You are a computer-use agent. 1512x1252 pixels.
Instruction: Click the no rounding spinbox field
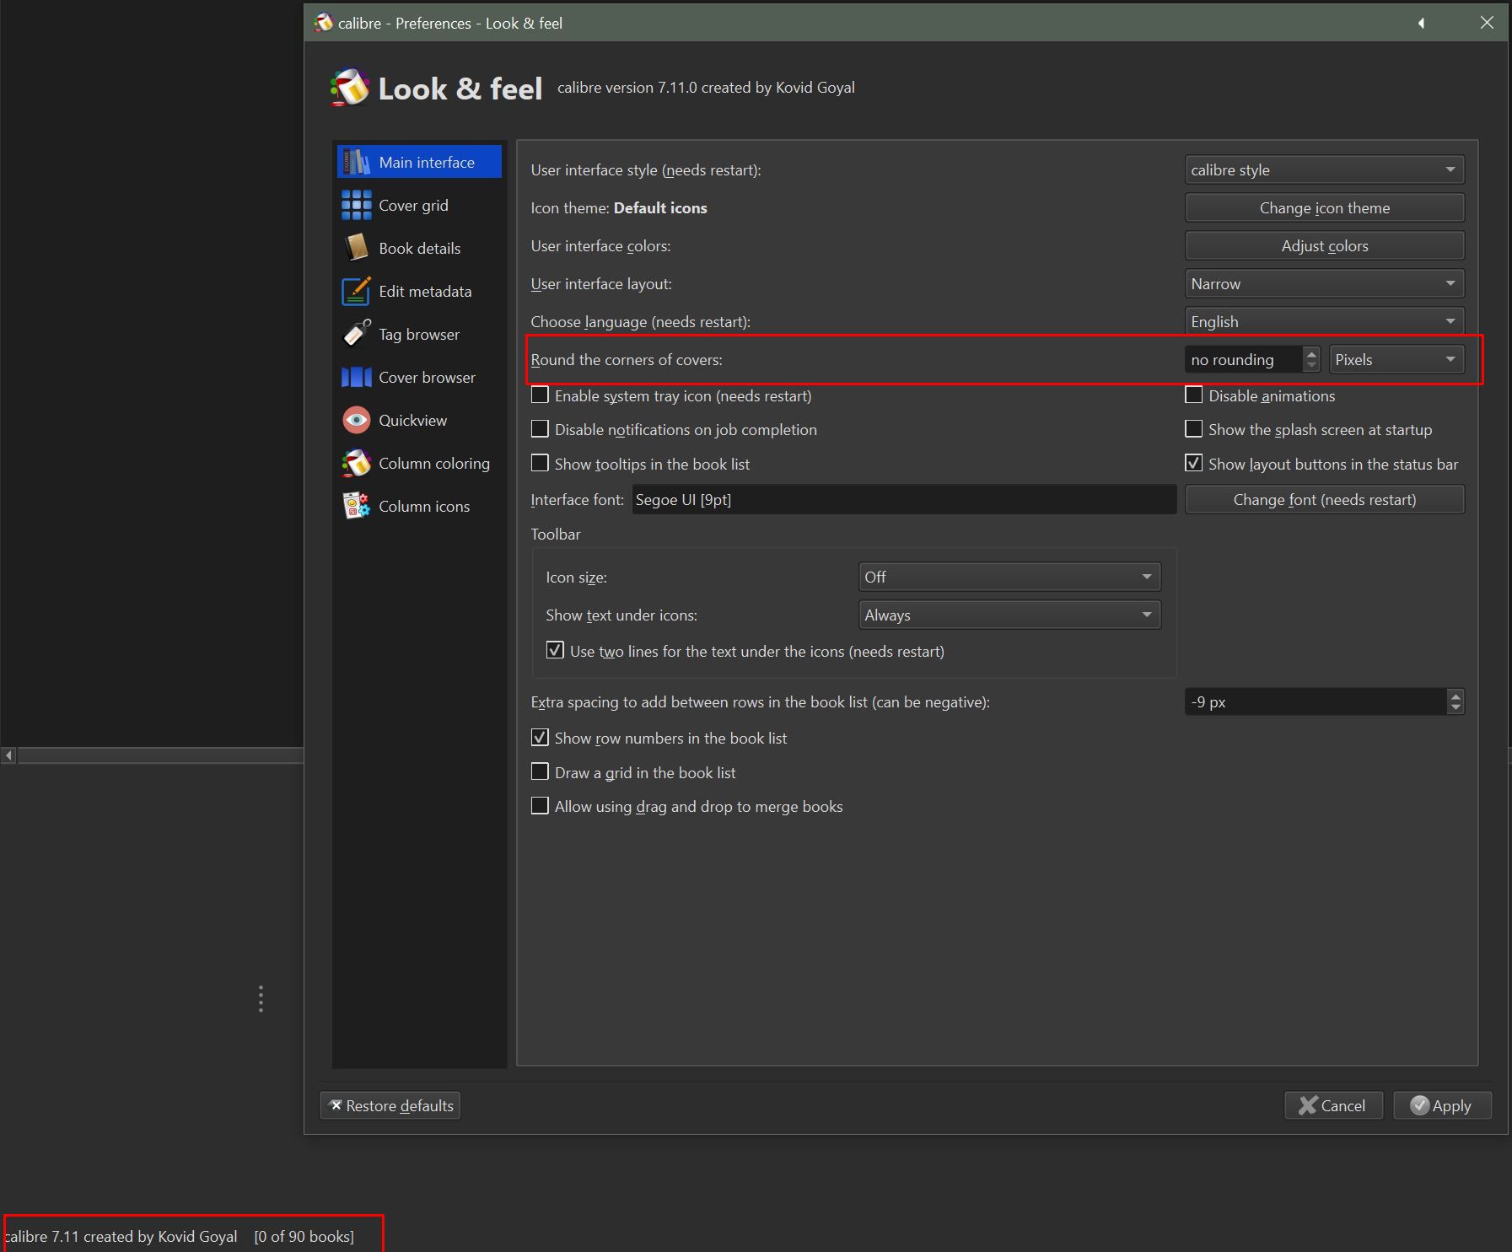point(1244,359)
